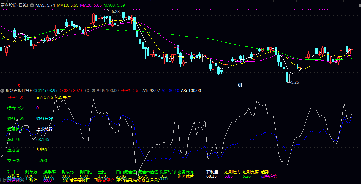
Task: Click the 5.260 support value
Action: point(42,160)
